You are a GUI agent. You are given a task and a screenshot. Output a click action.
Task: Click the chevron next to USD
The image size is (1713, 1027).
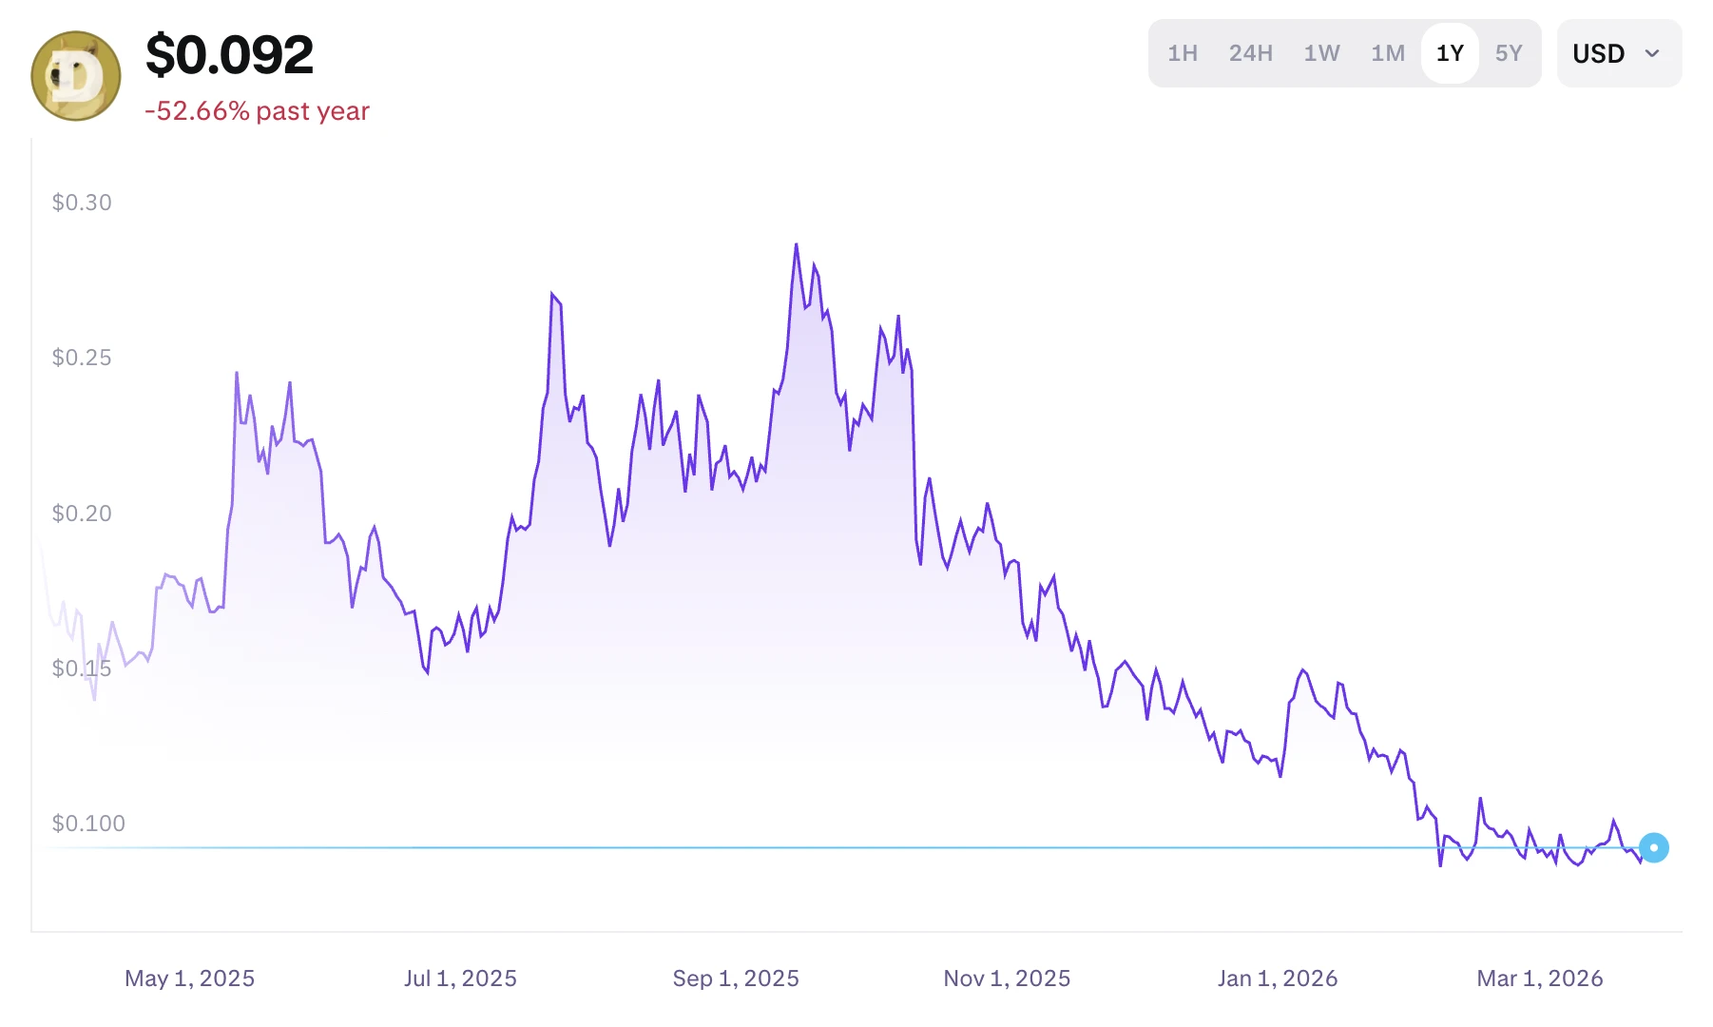point(1652,53)
